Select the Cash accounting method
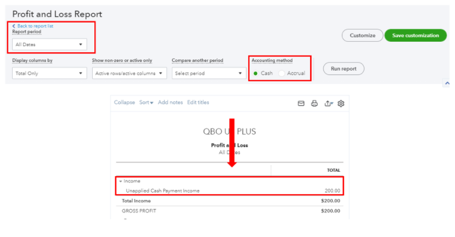The height and width of the screenshot is (237, 455). pyautogui.click(x=256, y=74)
